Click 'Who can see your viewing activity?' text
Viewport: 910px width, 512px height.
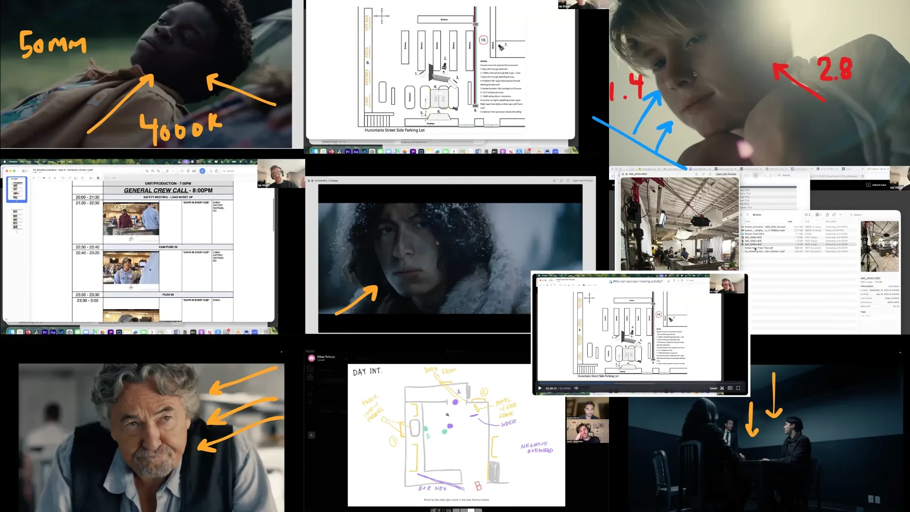tap(638, 282)
